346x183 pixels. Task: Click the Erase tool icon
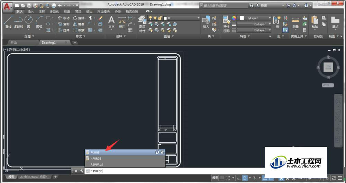tap(100, 18)
